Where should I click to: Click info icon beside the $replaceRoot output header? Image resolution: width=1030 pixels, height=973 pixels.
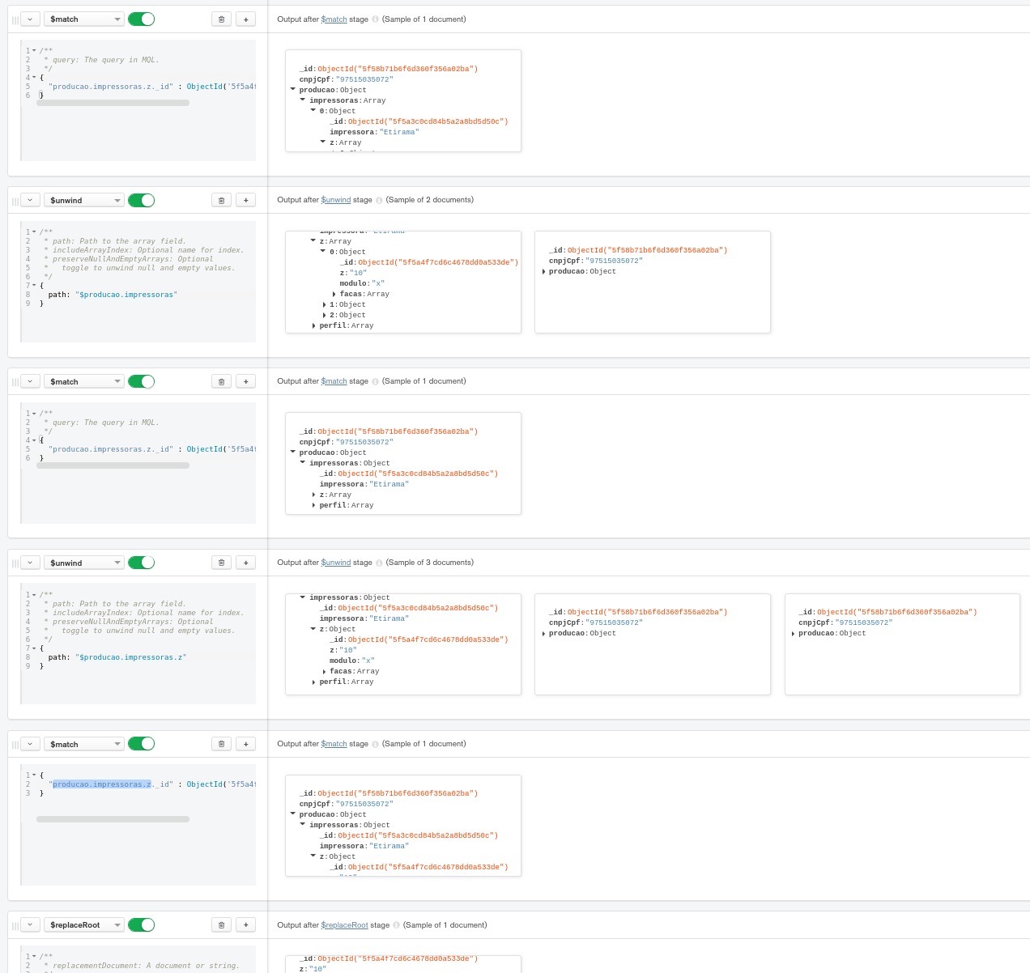[x=396, y=925]
